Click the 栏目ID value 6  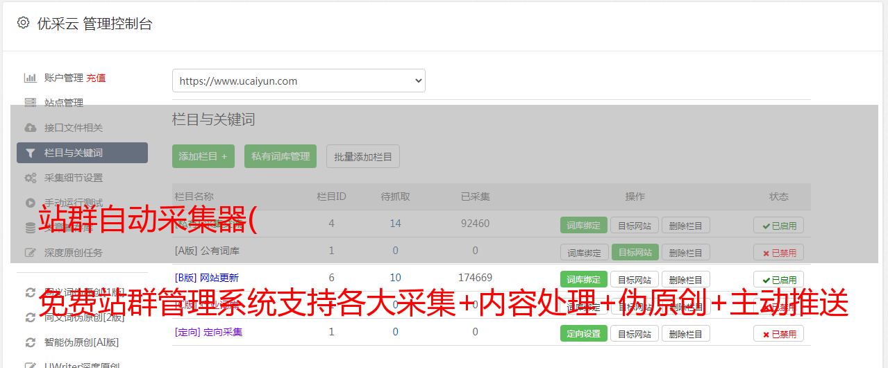tap(331, 278)
